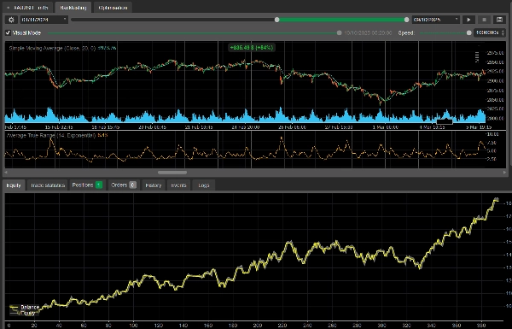
Task: Open the end date dropdown
Action: tap(436, 20)
